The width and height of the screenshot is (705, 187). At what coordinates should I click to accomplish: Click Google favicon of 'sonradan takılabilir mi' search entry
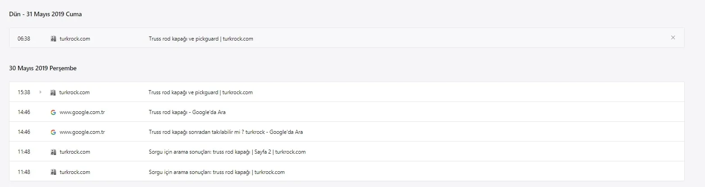[x=53, y=132]
